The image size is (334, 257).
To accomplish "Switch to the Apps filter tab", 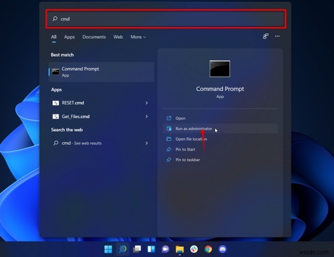I will (x=69, y=37).
